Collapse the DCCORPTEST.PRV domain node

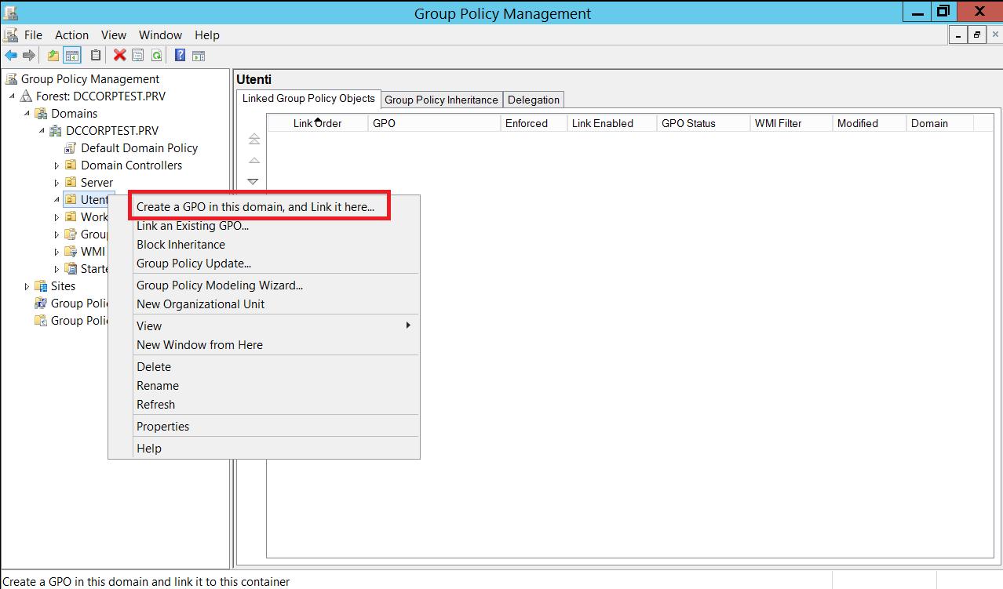pyautogui.click(x=42, y=131)
